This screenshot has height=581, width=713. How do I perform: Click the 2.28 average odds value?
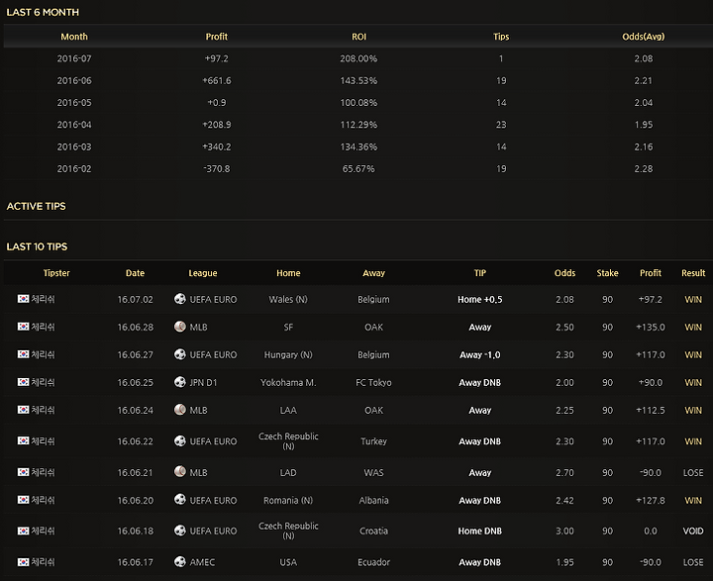coord(643,168)
